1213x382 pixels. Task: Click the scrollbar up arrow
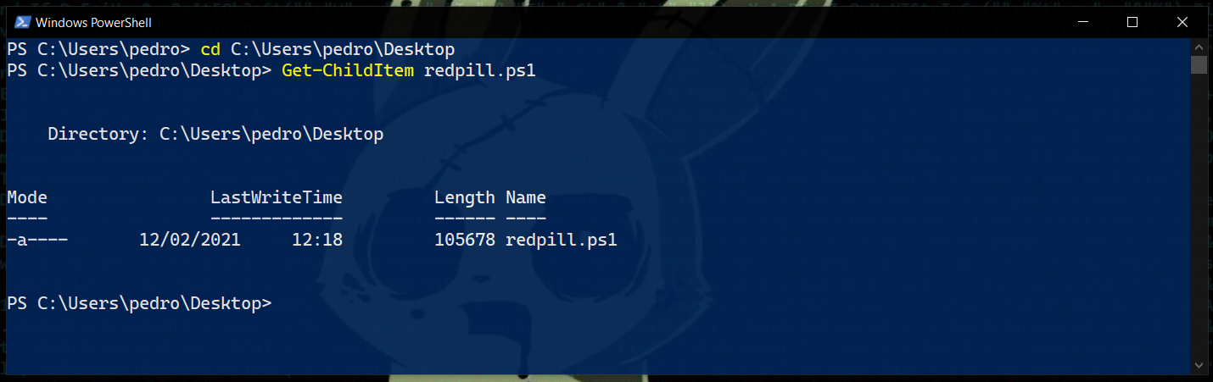[x=1199, y=46]
